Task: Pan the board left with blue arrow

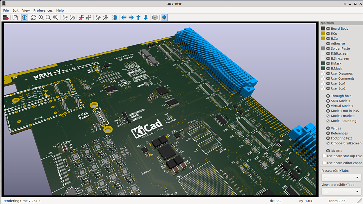Action: 124,17
